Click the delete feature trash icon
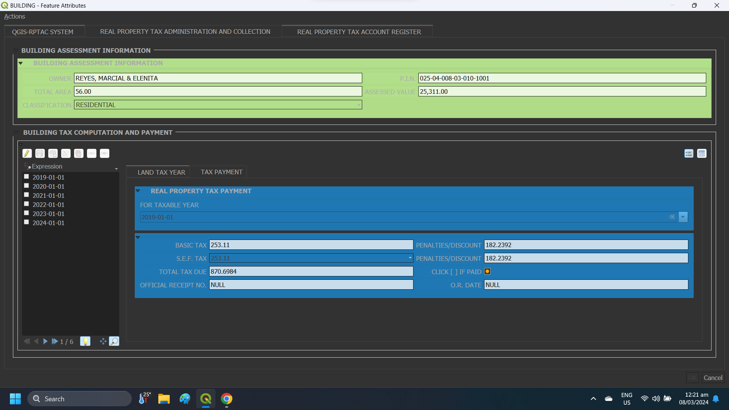The height and width of the screenshot is (410, 729). pos(79,153)
